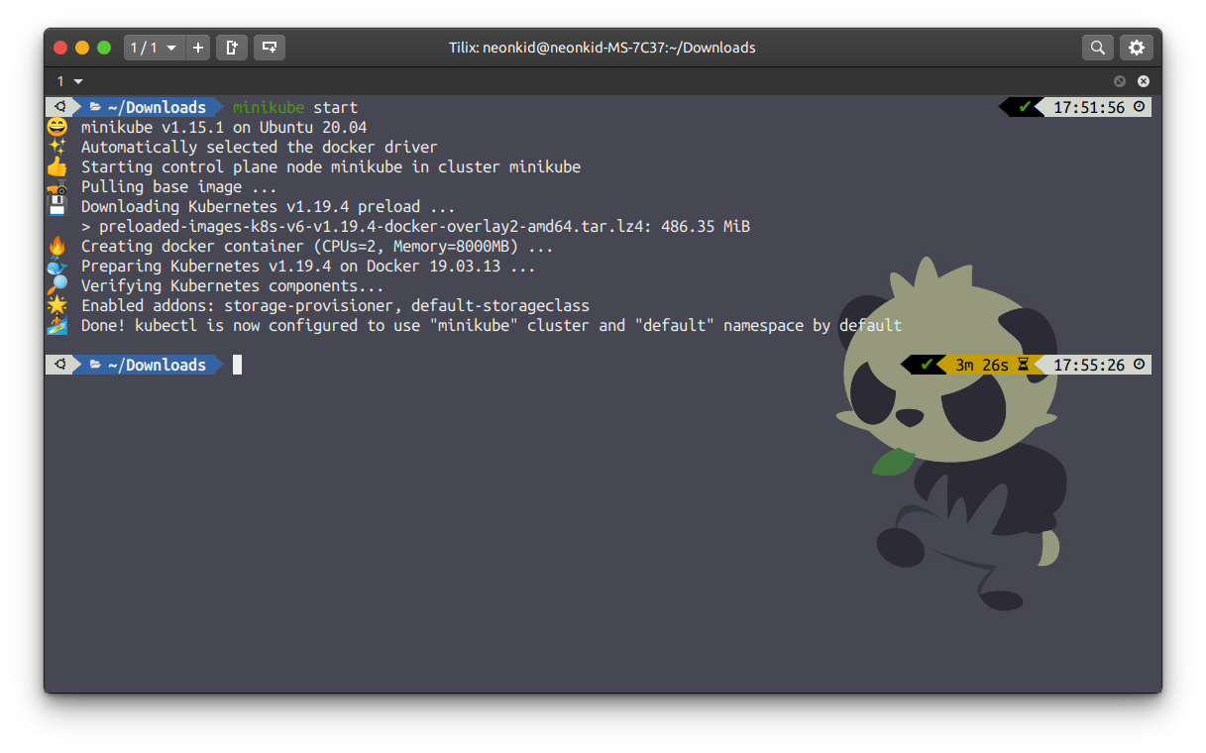Click the thumbs-up emoji before Starting control plane

[57, 166]
